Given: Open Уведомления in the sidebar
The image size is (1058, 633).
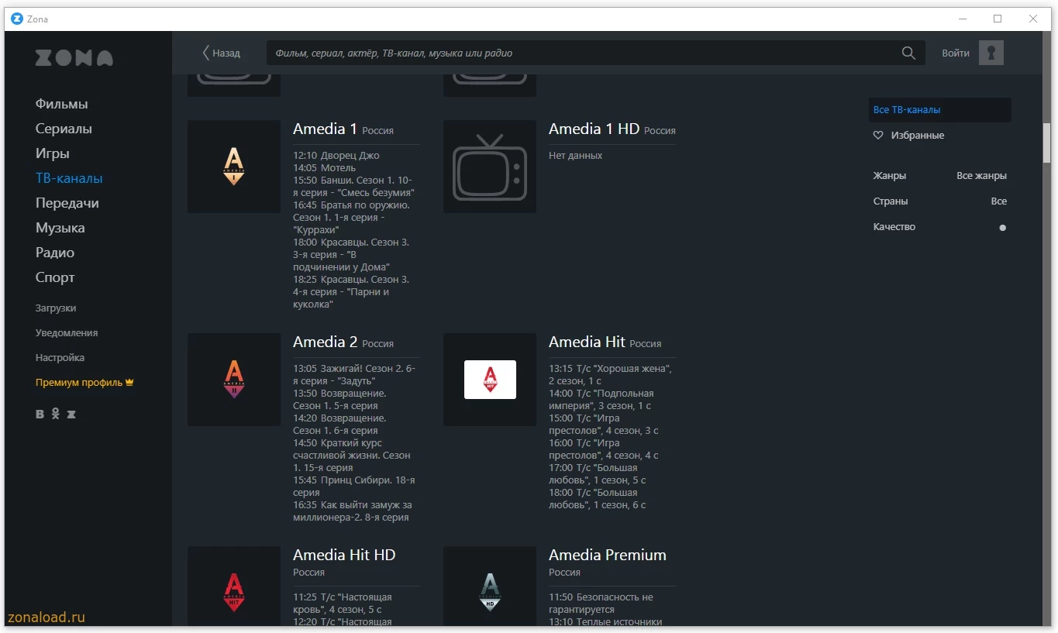Looking at the screenshot, I should pos(67,332).
